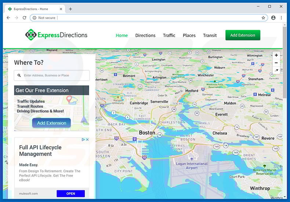Screen dimensions: 290x202
Task: Click the Melrose label on the map
Action: click(x=264, y=95)
